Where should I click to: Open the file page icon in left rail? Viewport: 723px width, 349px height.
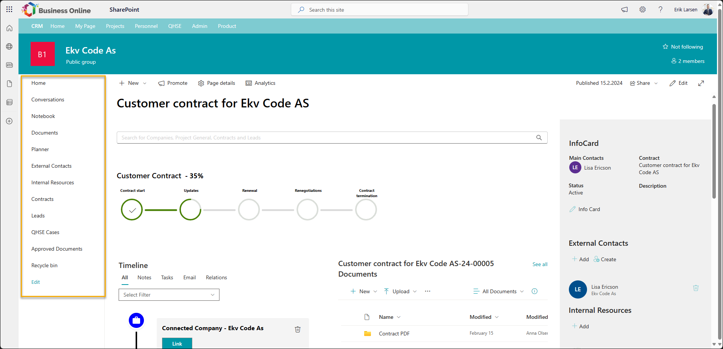(9, 84)
